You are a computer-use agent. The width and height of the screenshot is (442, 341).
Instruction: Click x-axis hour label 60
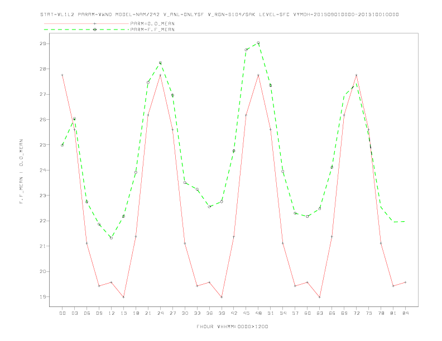point(308,313)
